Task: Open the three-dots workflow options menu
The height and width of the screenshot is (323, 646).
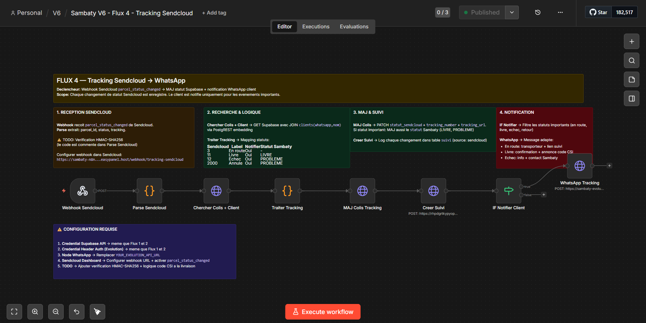Action: pyautogui.click(x=560, y=12)
